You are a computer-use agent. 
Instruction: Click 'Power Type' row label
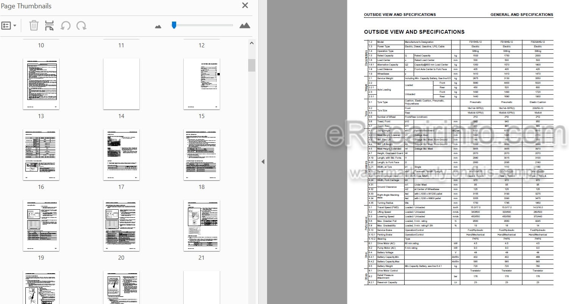pyautogui.click(x=383, y=47)
